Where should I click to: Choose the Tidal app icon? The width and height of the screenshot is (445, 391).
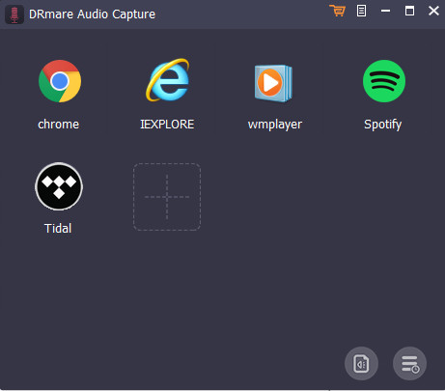pos(59,186)
